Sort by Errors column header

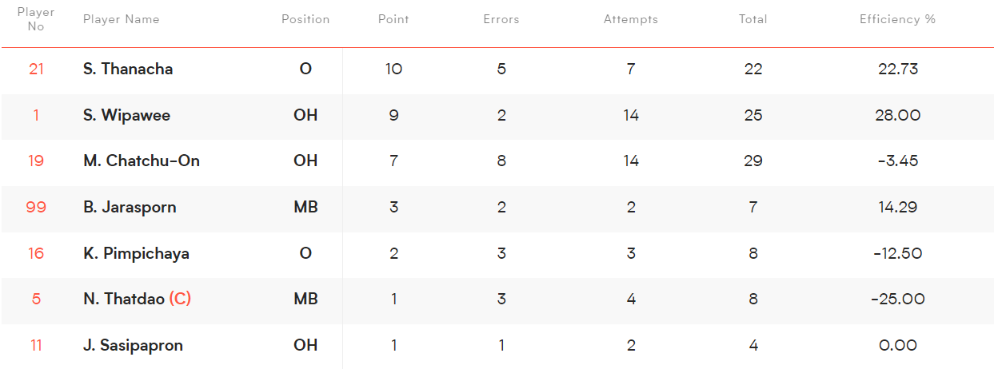[501, 19]
